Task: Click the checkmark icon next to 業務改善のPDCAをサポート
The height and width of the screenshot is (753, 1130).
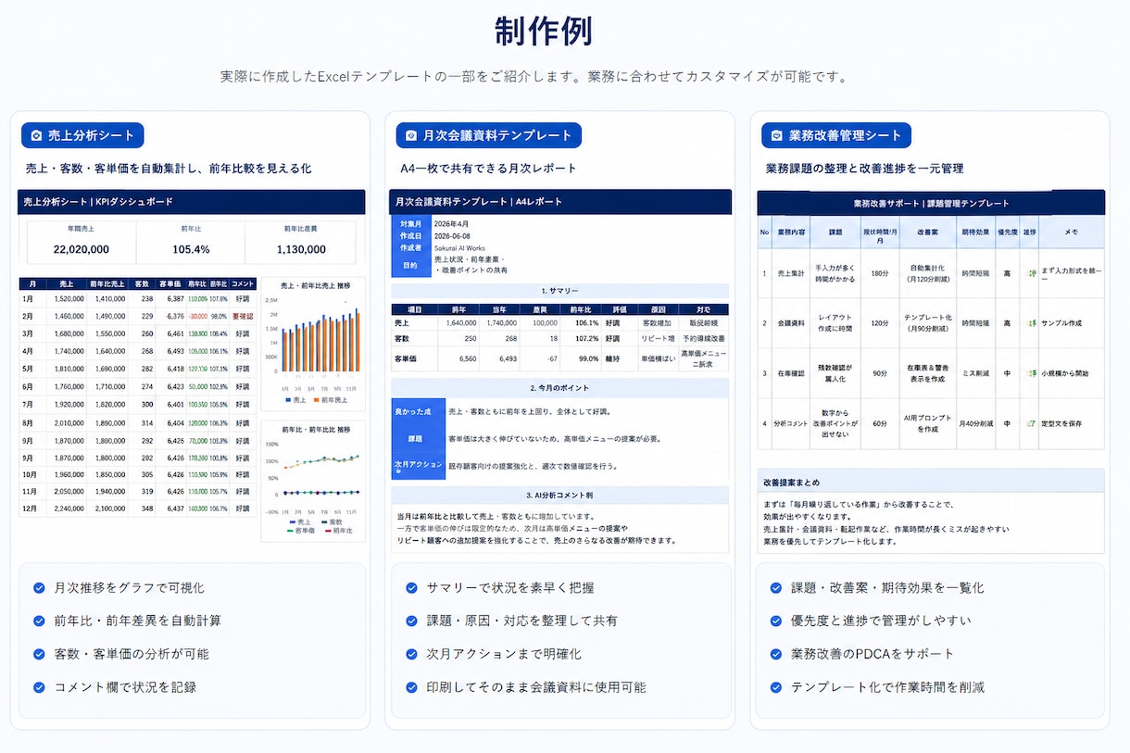Action: (x=776, y=654)
